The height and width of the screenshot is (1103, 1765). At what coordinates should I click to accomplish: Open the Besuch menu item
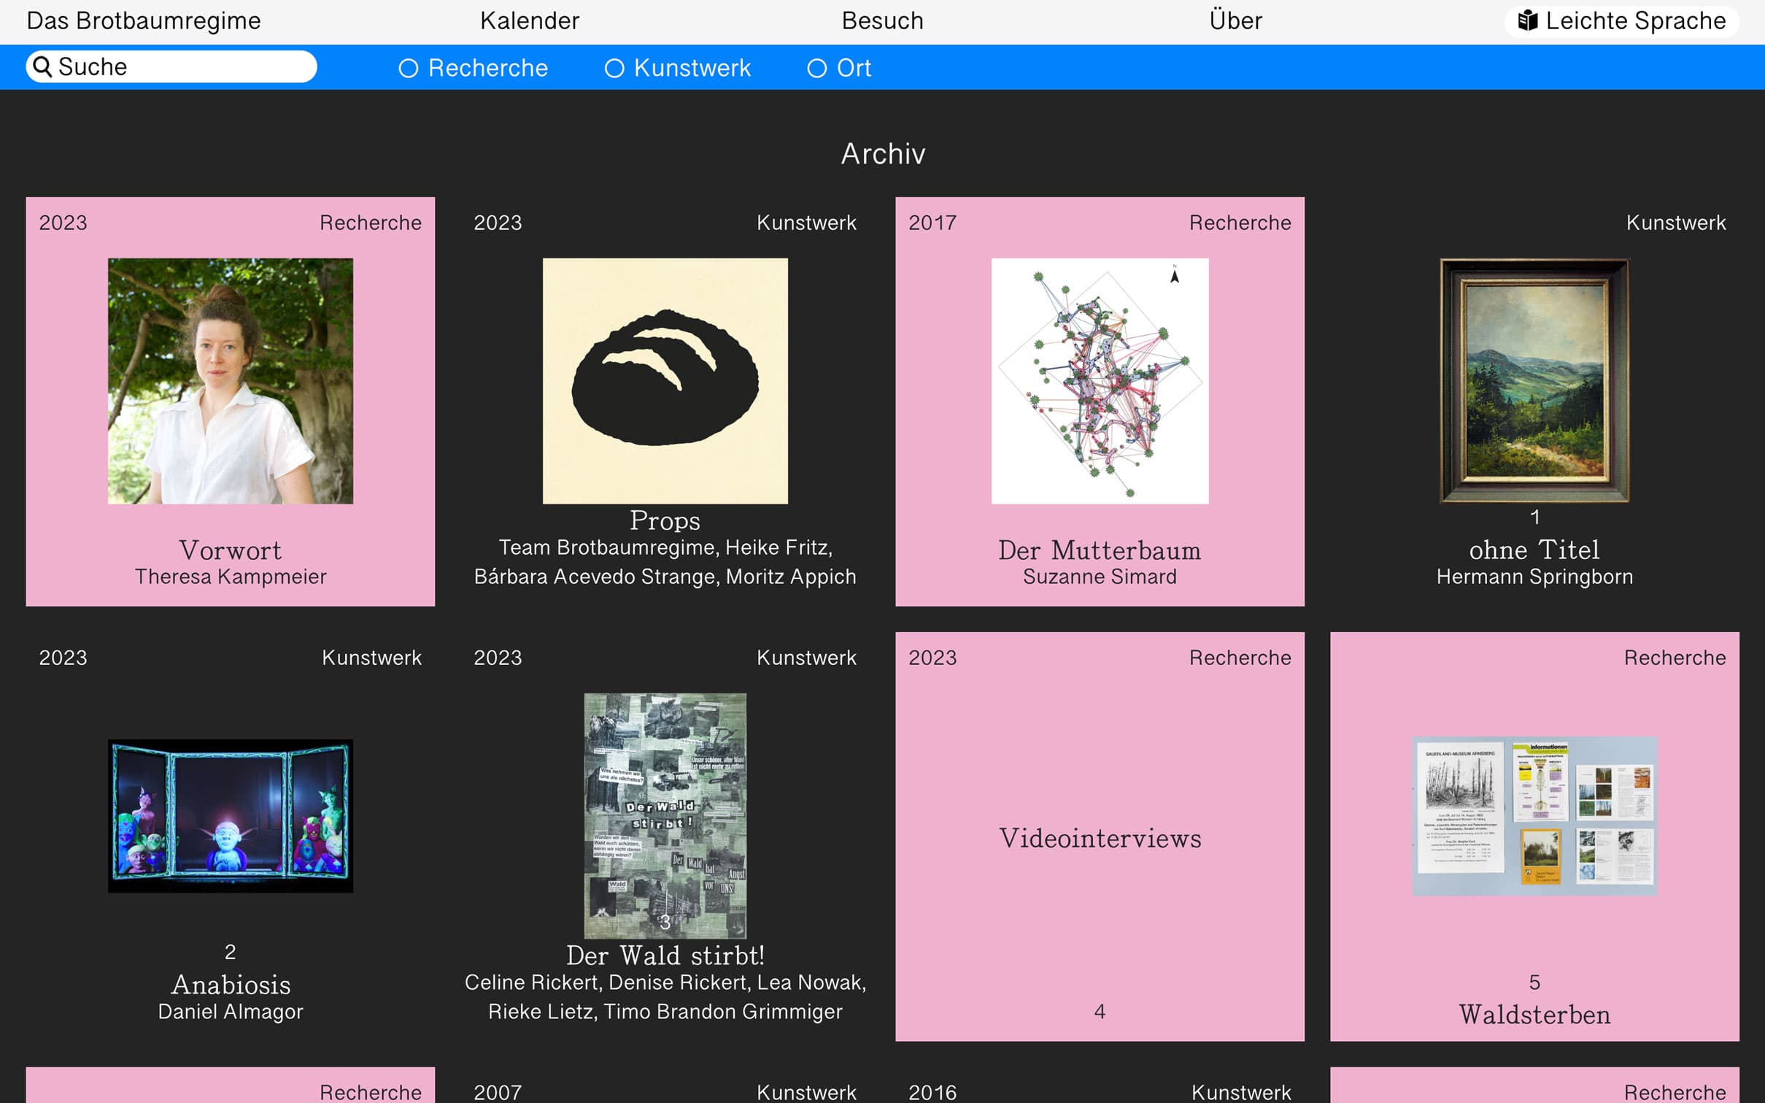[x=882, y=20]
